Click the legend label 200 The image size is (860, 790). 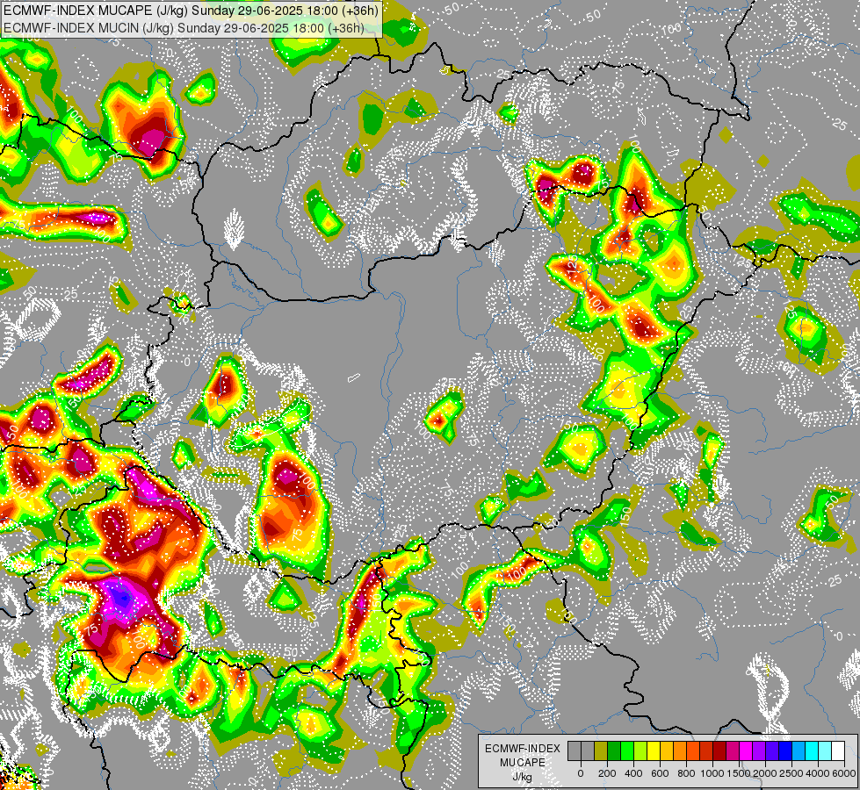click(x=607, y=773)
